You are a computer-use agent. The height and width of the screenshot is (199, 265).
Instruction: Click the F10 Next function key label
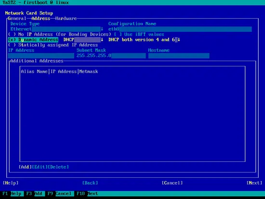[87, 194]
